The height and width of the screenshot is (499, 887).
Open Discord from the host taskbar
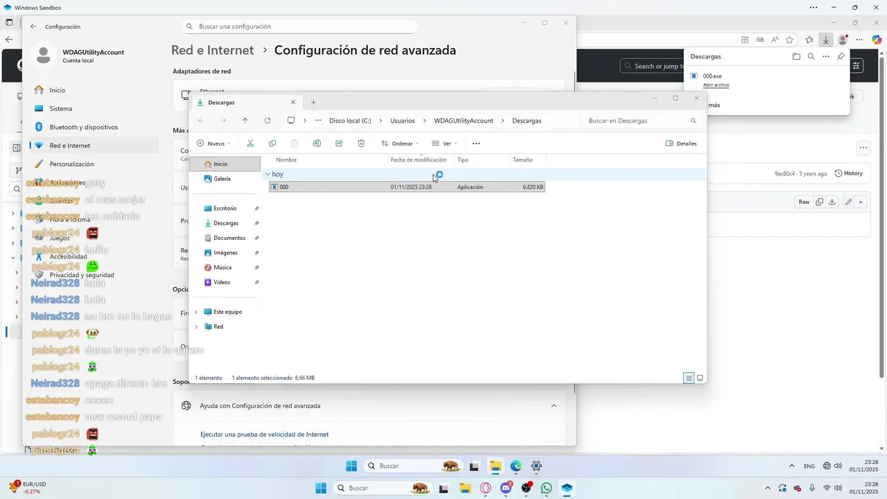pyautogui.click(x=506, y=488)
